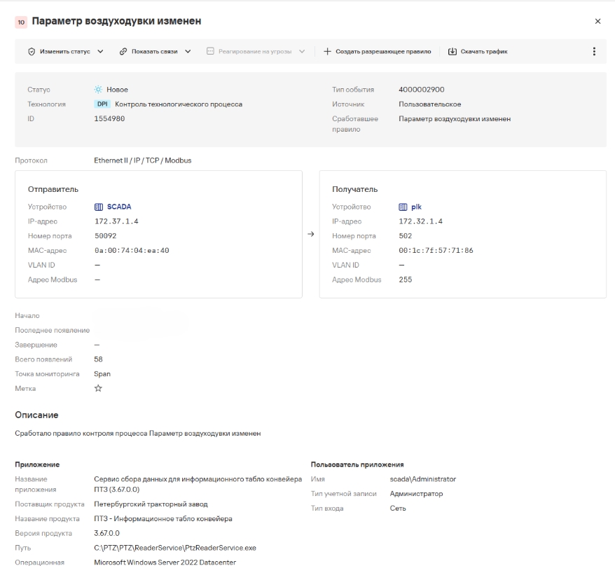Expand the Реагирование на угрозы chevron

[x=302, y=51]
